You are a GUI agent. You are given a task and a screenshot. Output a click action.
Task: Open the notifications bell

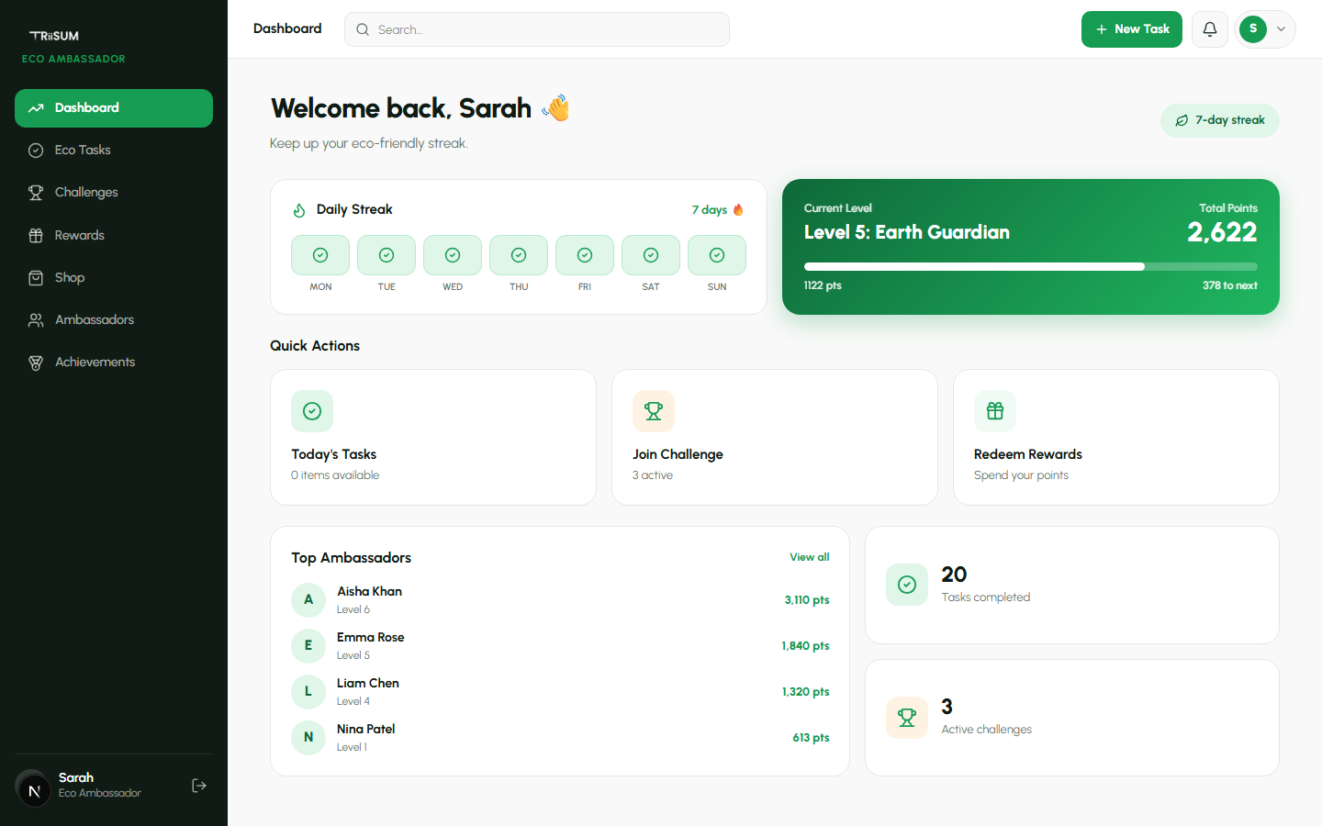tap(1210, 29)
